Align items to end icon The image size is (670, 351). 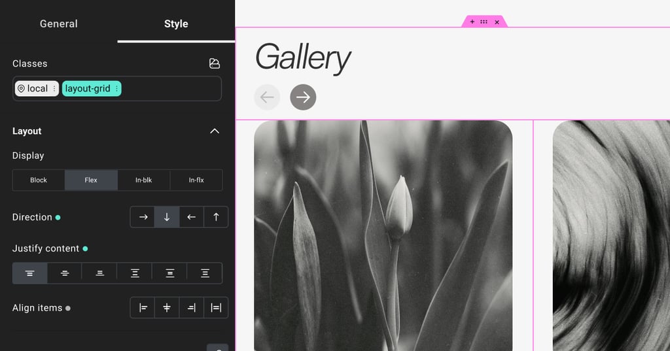click(x=192, y=307)
